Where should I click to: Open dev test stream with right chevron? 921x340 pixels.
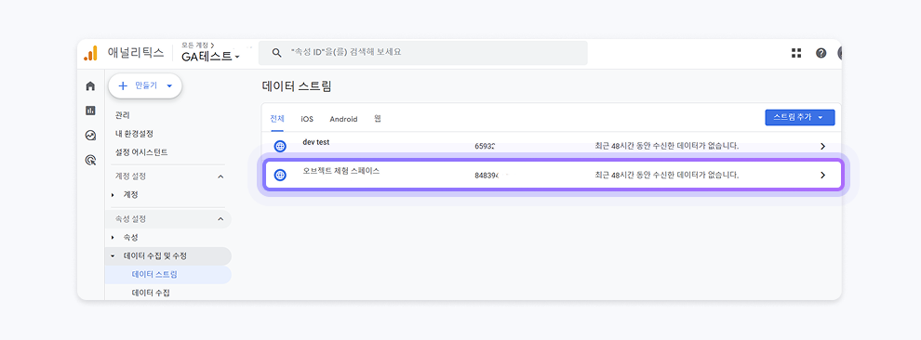click(x=823, y=147)
